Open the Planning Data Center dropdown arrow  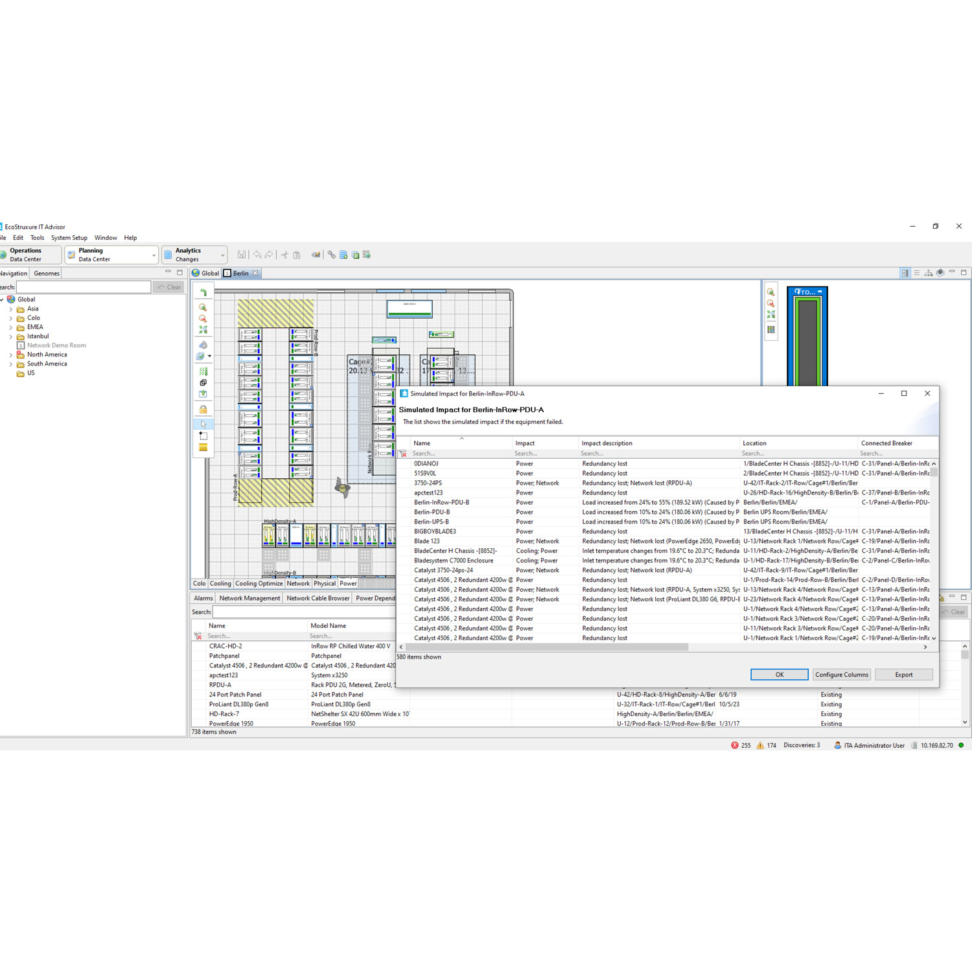tap(154, 255)
